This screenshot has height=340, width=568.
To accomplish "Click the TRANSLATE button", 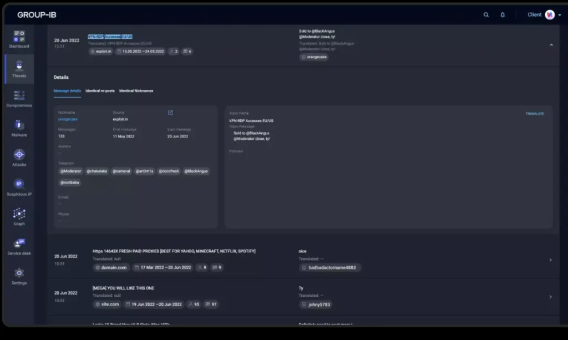I will (534, 114).
